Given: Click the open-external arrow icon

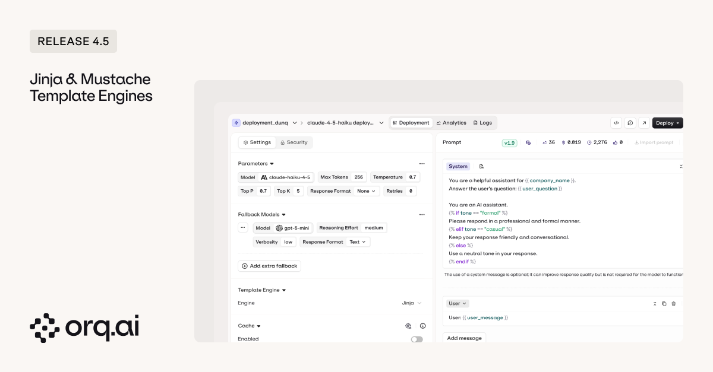Looking at the screenshot, I should click(x=643, y=123).
